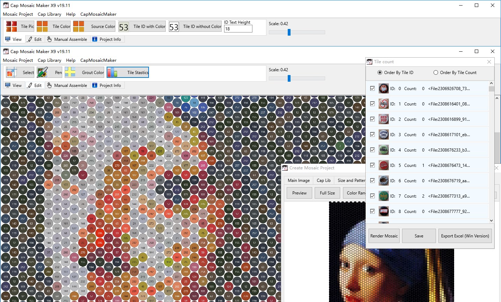Open CapMosaicMaker menu in top window
Image resolution: width=501 pixels, height=302 pixels.
click(x=98, y=14)
